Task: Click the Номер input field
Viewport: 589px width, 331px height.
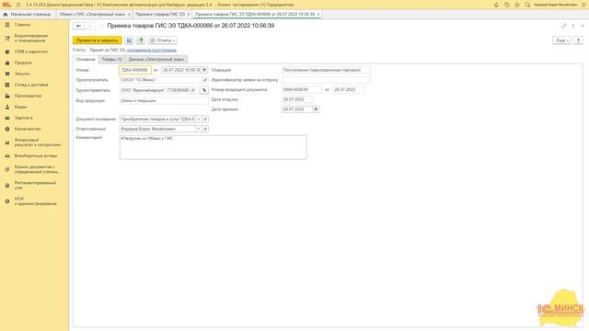Action: 135,70
